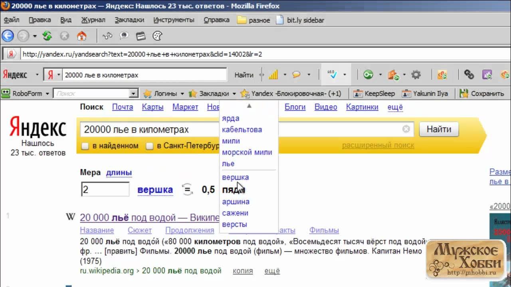This screenshot has height=287, width=511.
Task: Click the Yandex site icon in the address bar
Action: click(12, 54)
